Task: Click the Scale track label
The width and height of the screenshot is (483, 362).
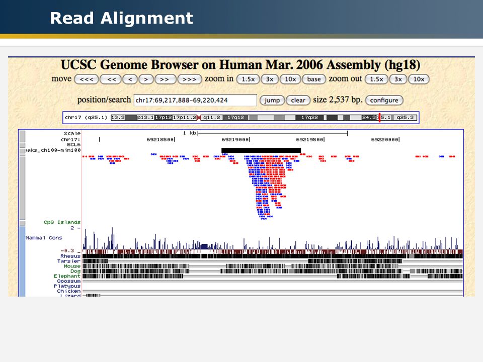Action: [72, 133]
